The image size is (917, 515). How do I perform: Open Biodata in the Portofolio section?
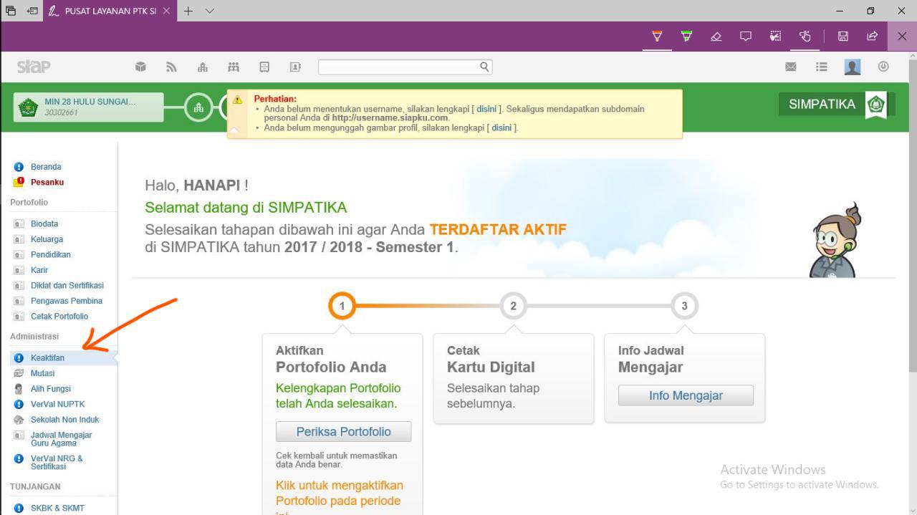click(44, 223)
